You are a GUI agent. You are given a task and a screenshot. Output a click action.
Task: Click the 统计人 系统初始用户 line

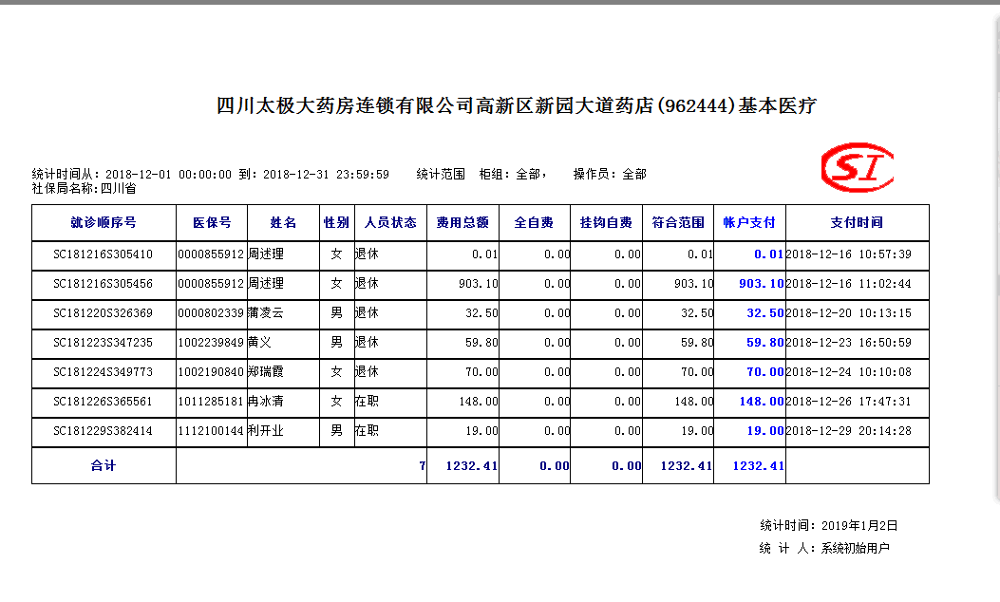(824, 548)
